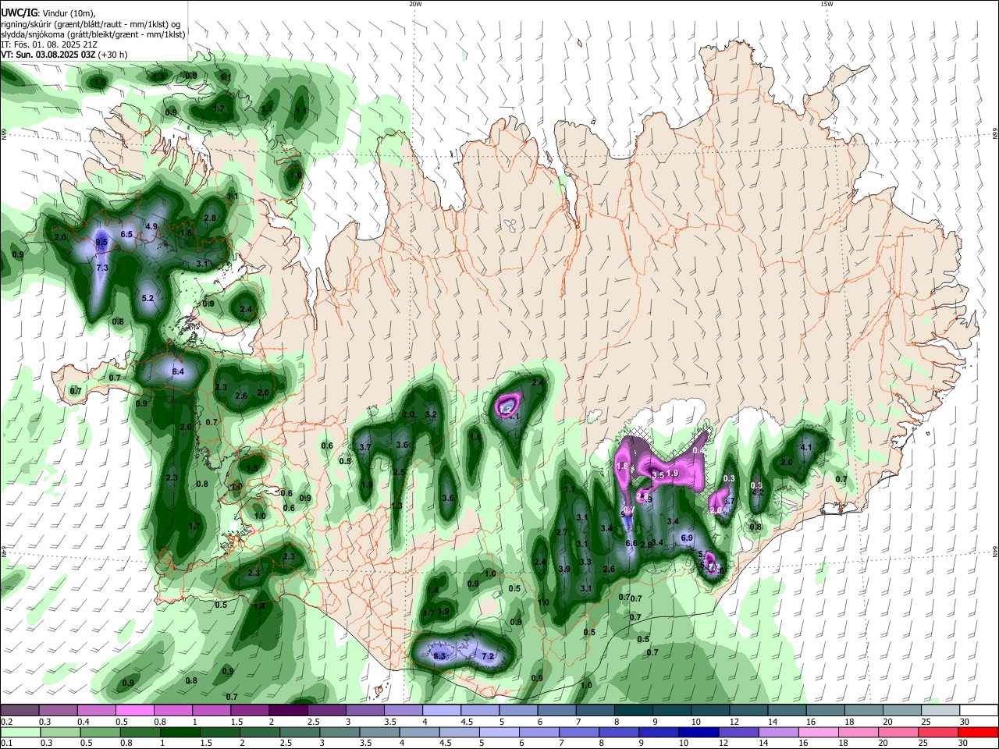Select the 5.2 precipitation value
This screenshot has height=749, width=999.
tap(148, 298)
